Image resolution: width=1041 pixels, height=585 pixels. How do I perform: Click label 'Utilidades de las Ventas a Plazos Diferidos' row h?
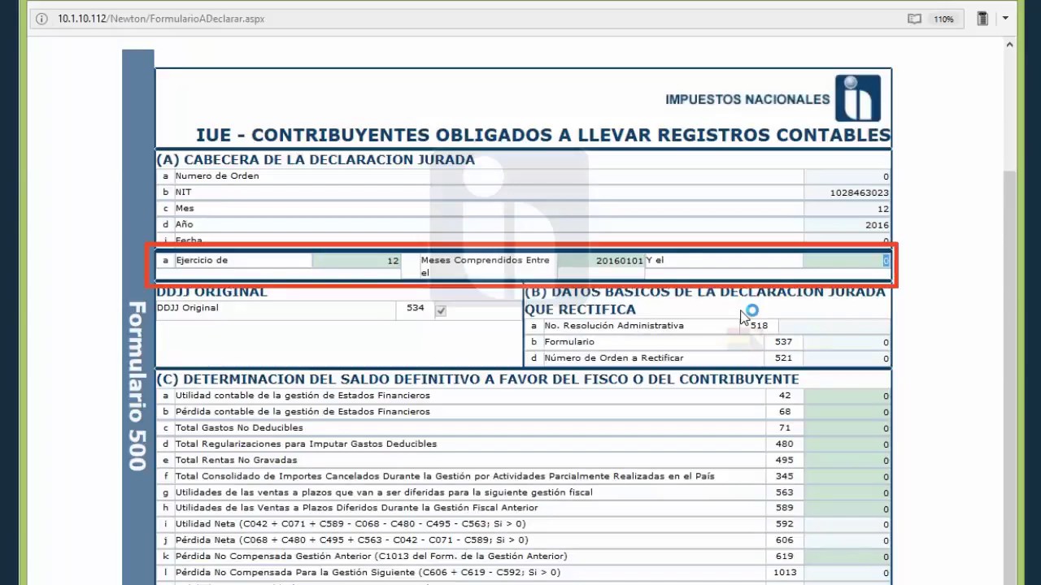pyautogui.click(x=356, y=508)
